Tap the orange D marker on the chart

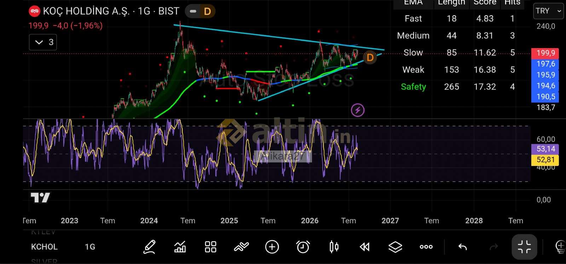(x=370, y=57)
